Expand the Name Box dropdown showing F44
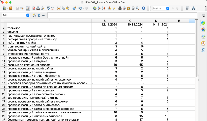The height and width of the screenshot is (121, 207). click(28, 15)
